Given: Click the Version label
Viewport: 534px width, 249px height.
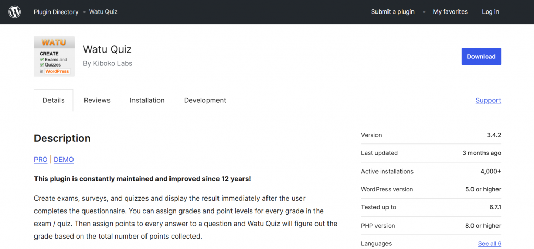Looking at the screenshot, I should click(x=371, y=135).
